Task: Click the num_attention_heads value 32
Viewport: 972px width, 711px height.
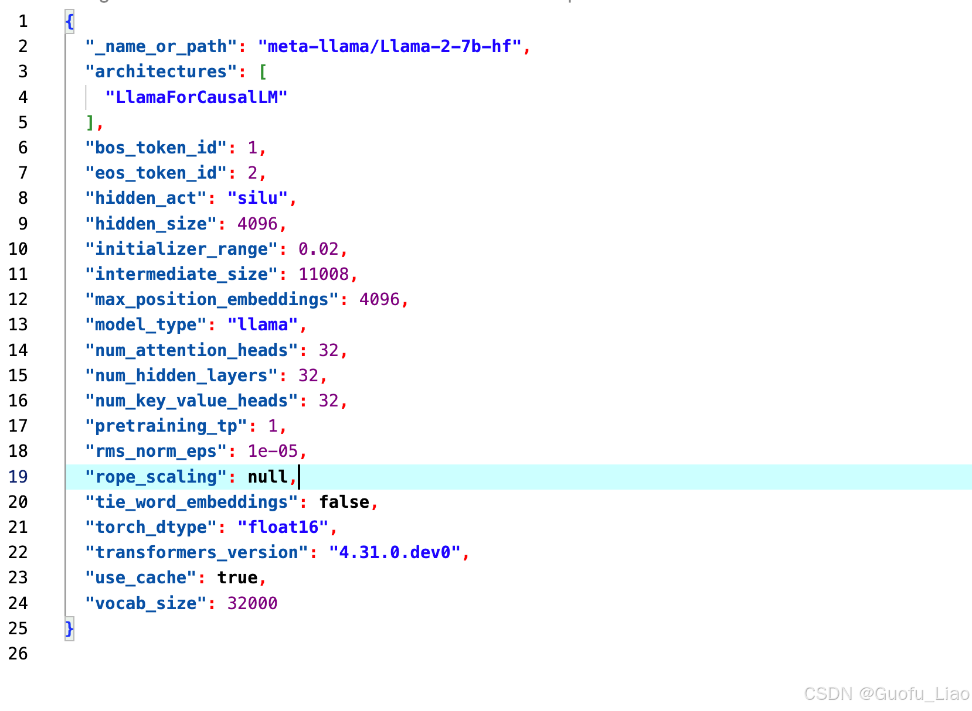Action: point(329,350)
